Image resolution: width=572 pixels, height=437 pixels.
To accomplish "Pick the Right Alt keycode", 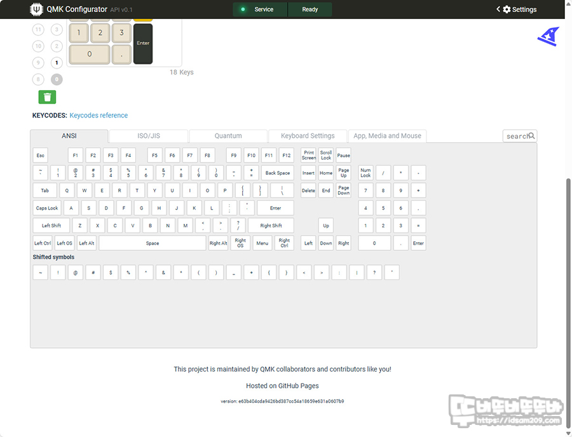I will (x=218, y=243).
